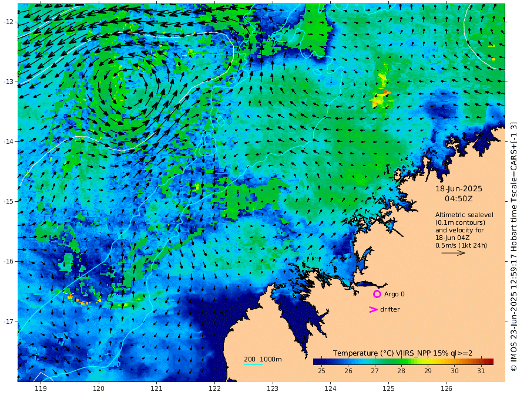This screenshot has height=399, width=517.
Task: Click the IMOS copyright vertical text
Action: [x=513, y=247]
